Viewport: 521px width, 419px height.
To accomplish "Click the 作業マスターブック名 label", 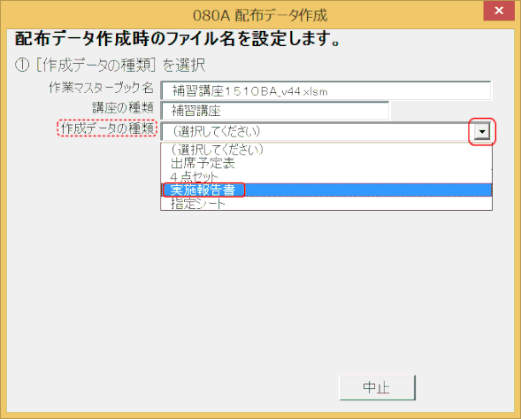I will pyautogui.click(x=102, y=88).
